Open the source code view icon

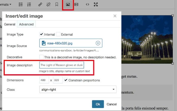tap(88, 4)
